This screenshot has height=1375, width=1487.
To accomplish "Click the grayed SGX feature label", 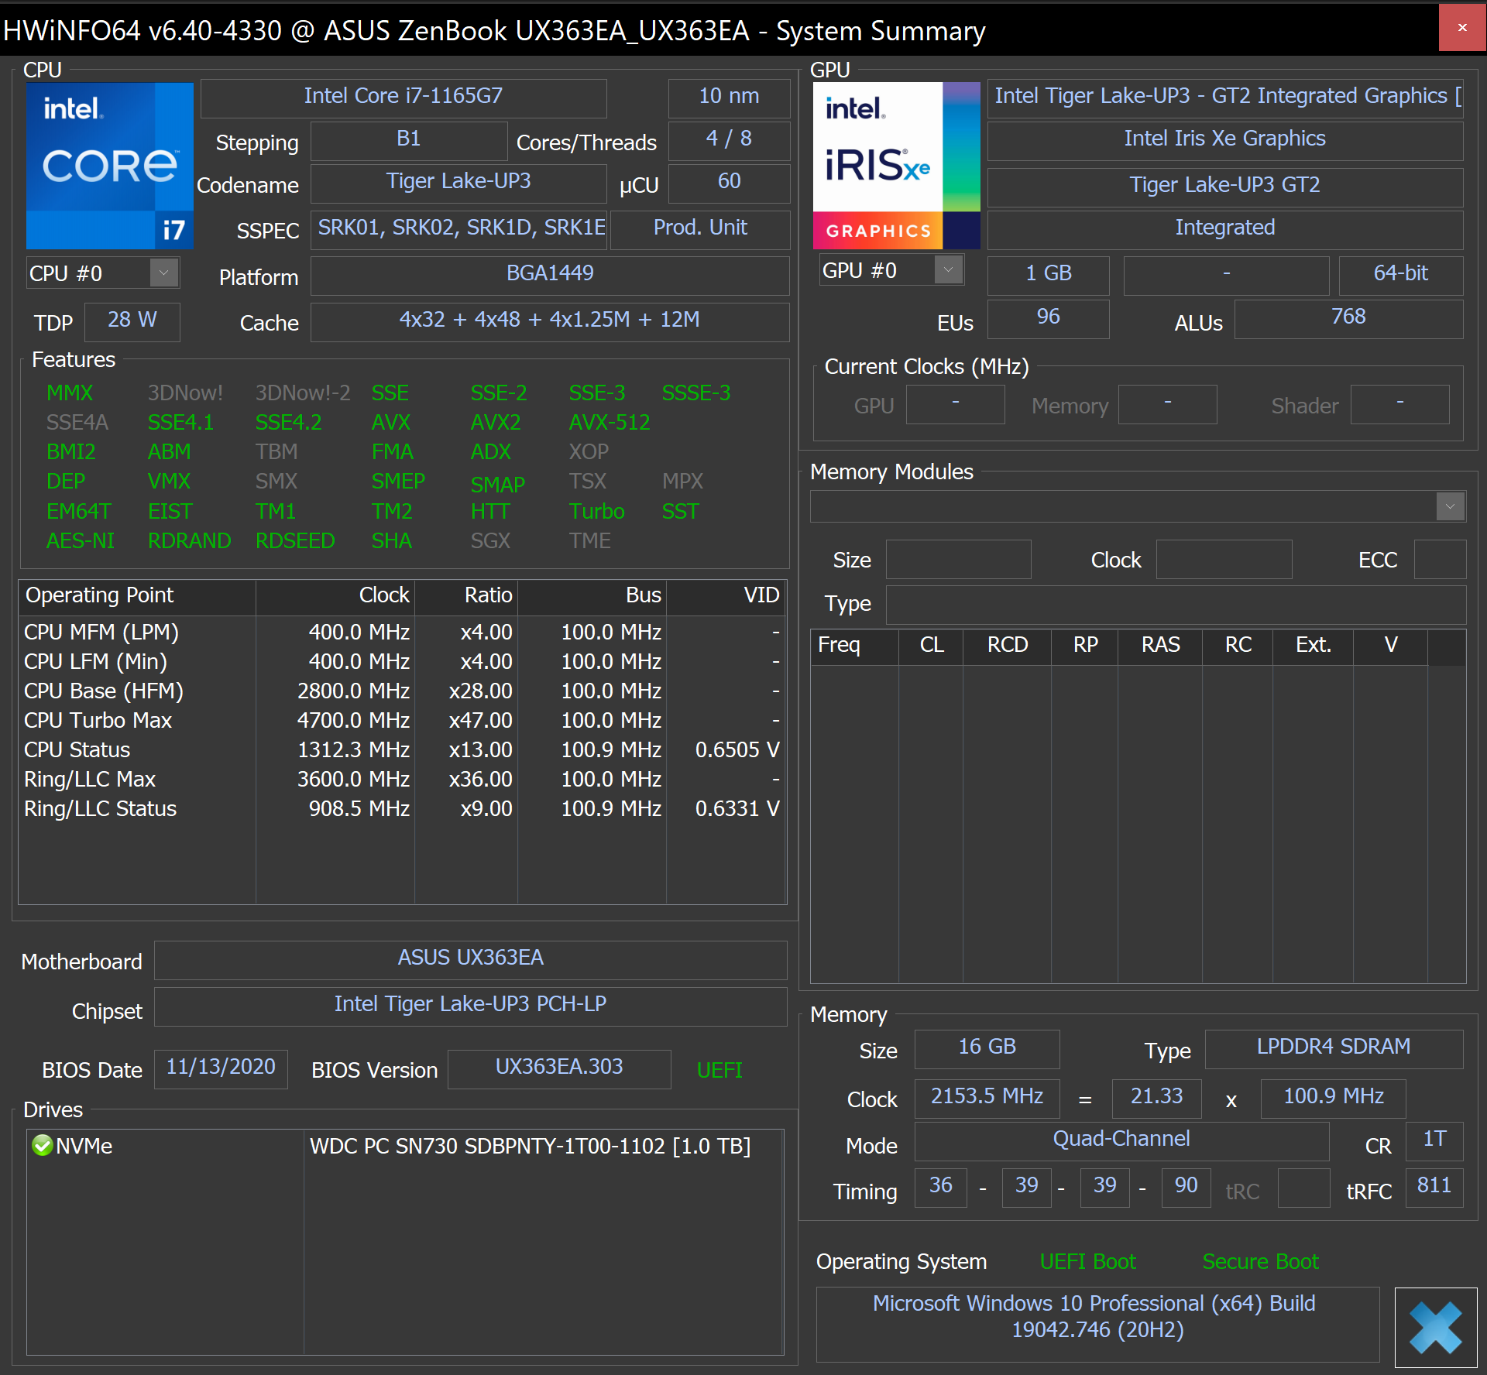I will pyautogui.click(x=490, y=541).
